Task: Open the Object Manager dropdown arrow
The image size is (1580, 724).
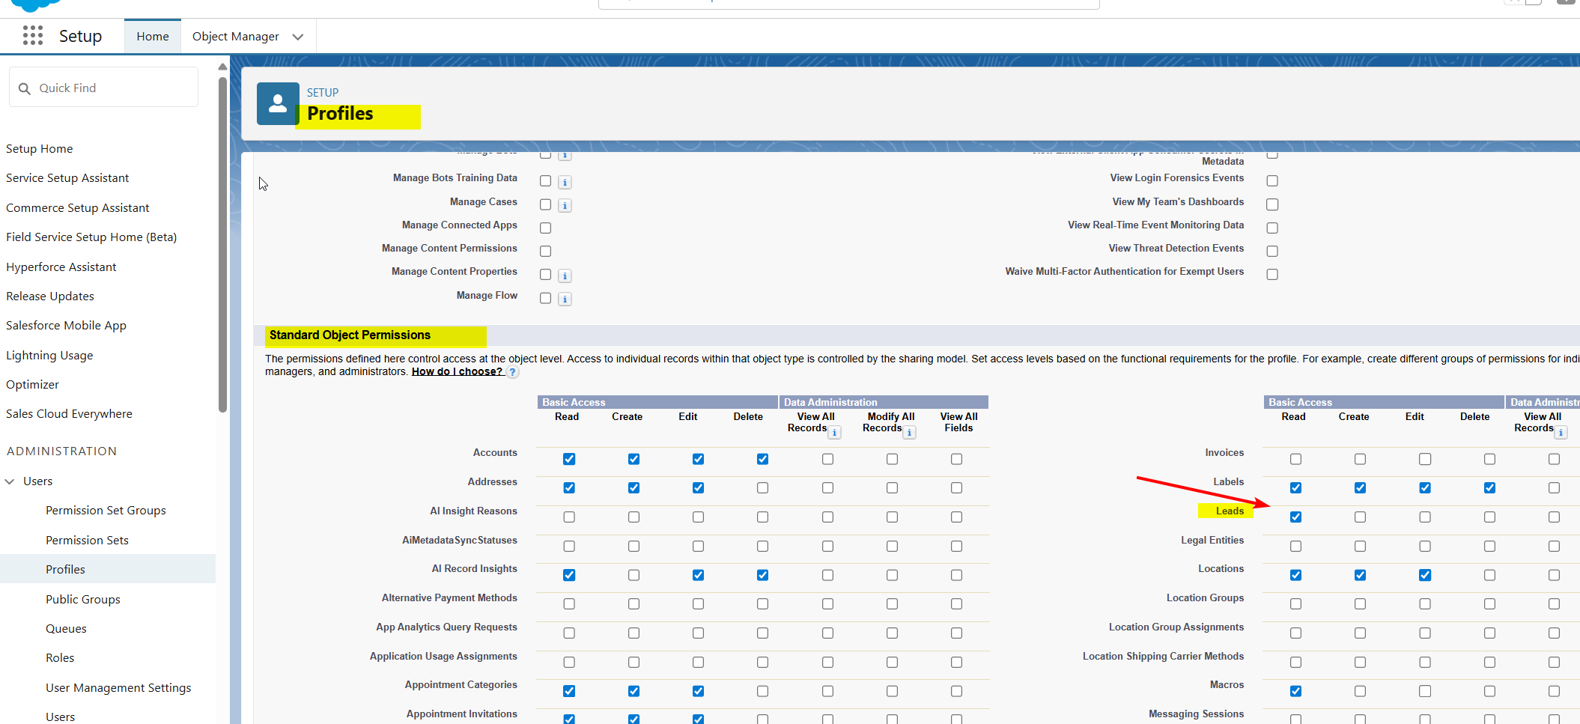Action: [298, 37]
